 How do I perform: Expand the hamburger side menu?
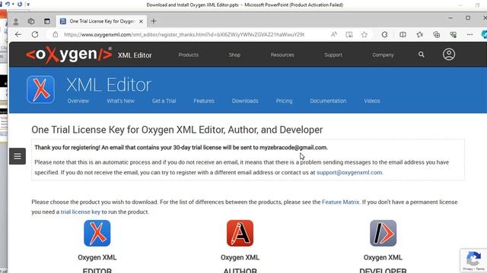[x=18, y=156]
